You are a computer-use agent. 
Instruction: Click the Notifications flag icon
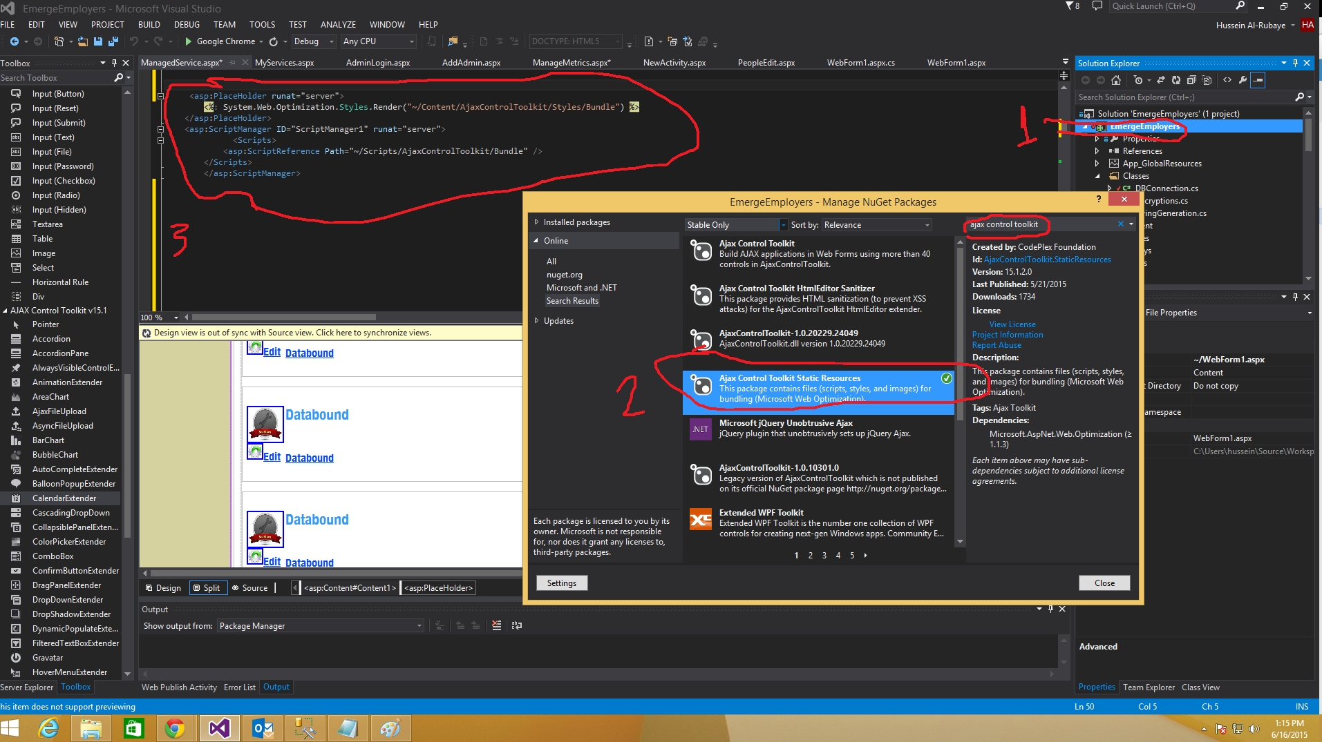point(1070,6)
